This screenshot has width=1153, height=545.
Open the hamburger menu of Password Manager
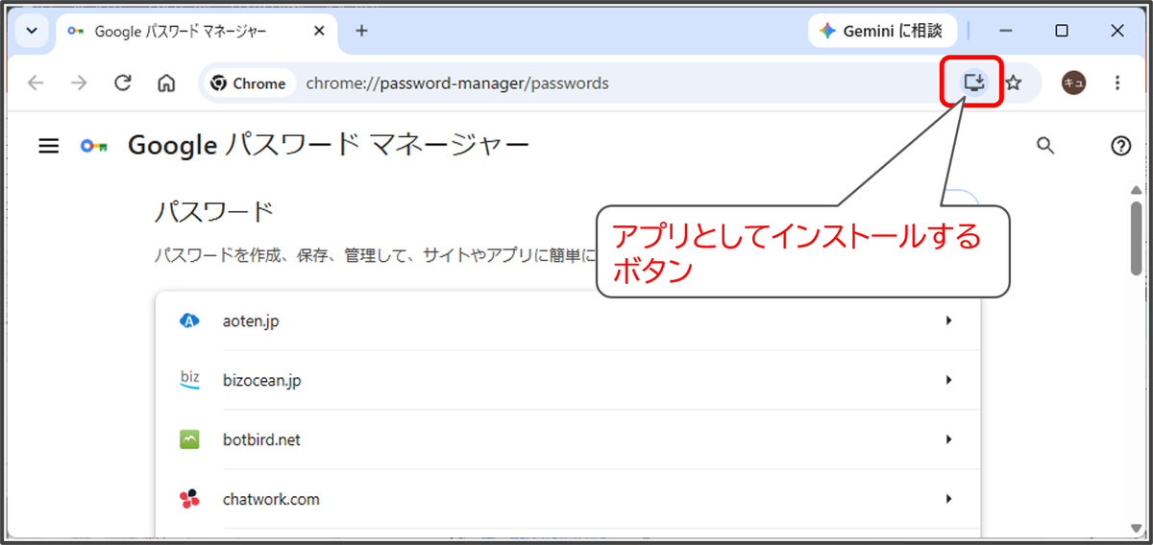48,146
